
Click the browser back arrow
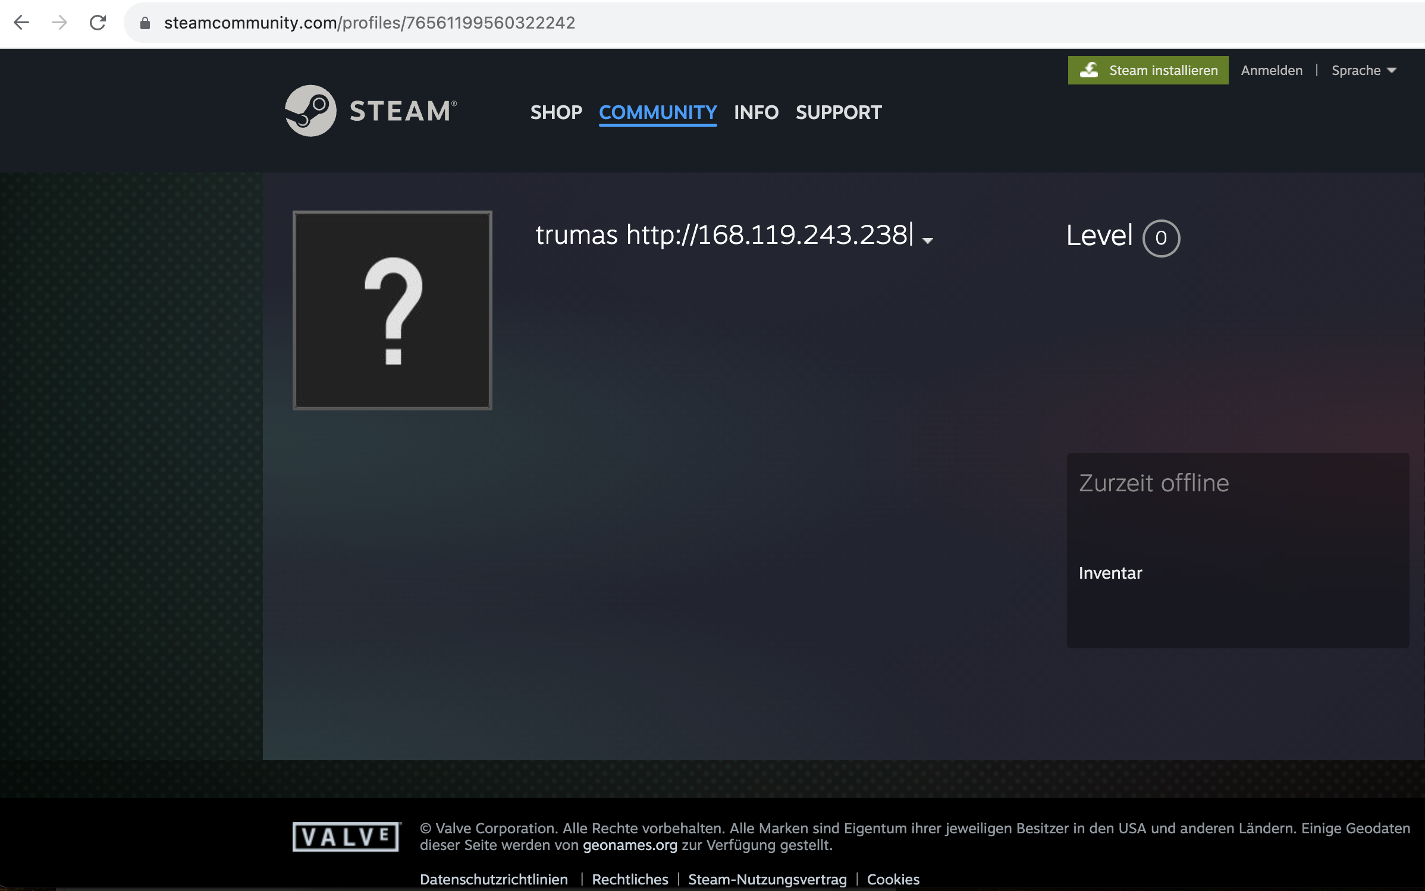coord(21,23)
